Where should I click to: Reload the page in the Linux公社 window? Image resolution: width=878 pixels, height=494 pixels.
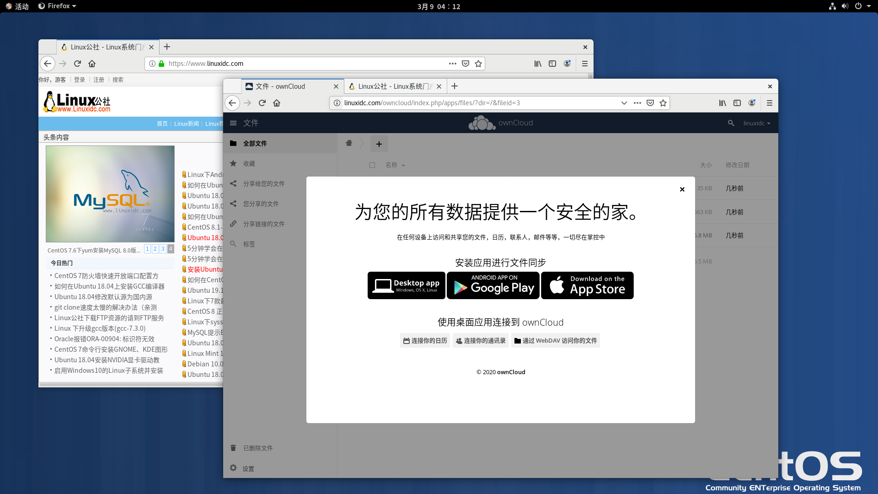click(x=77, y=64)
